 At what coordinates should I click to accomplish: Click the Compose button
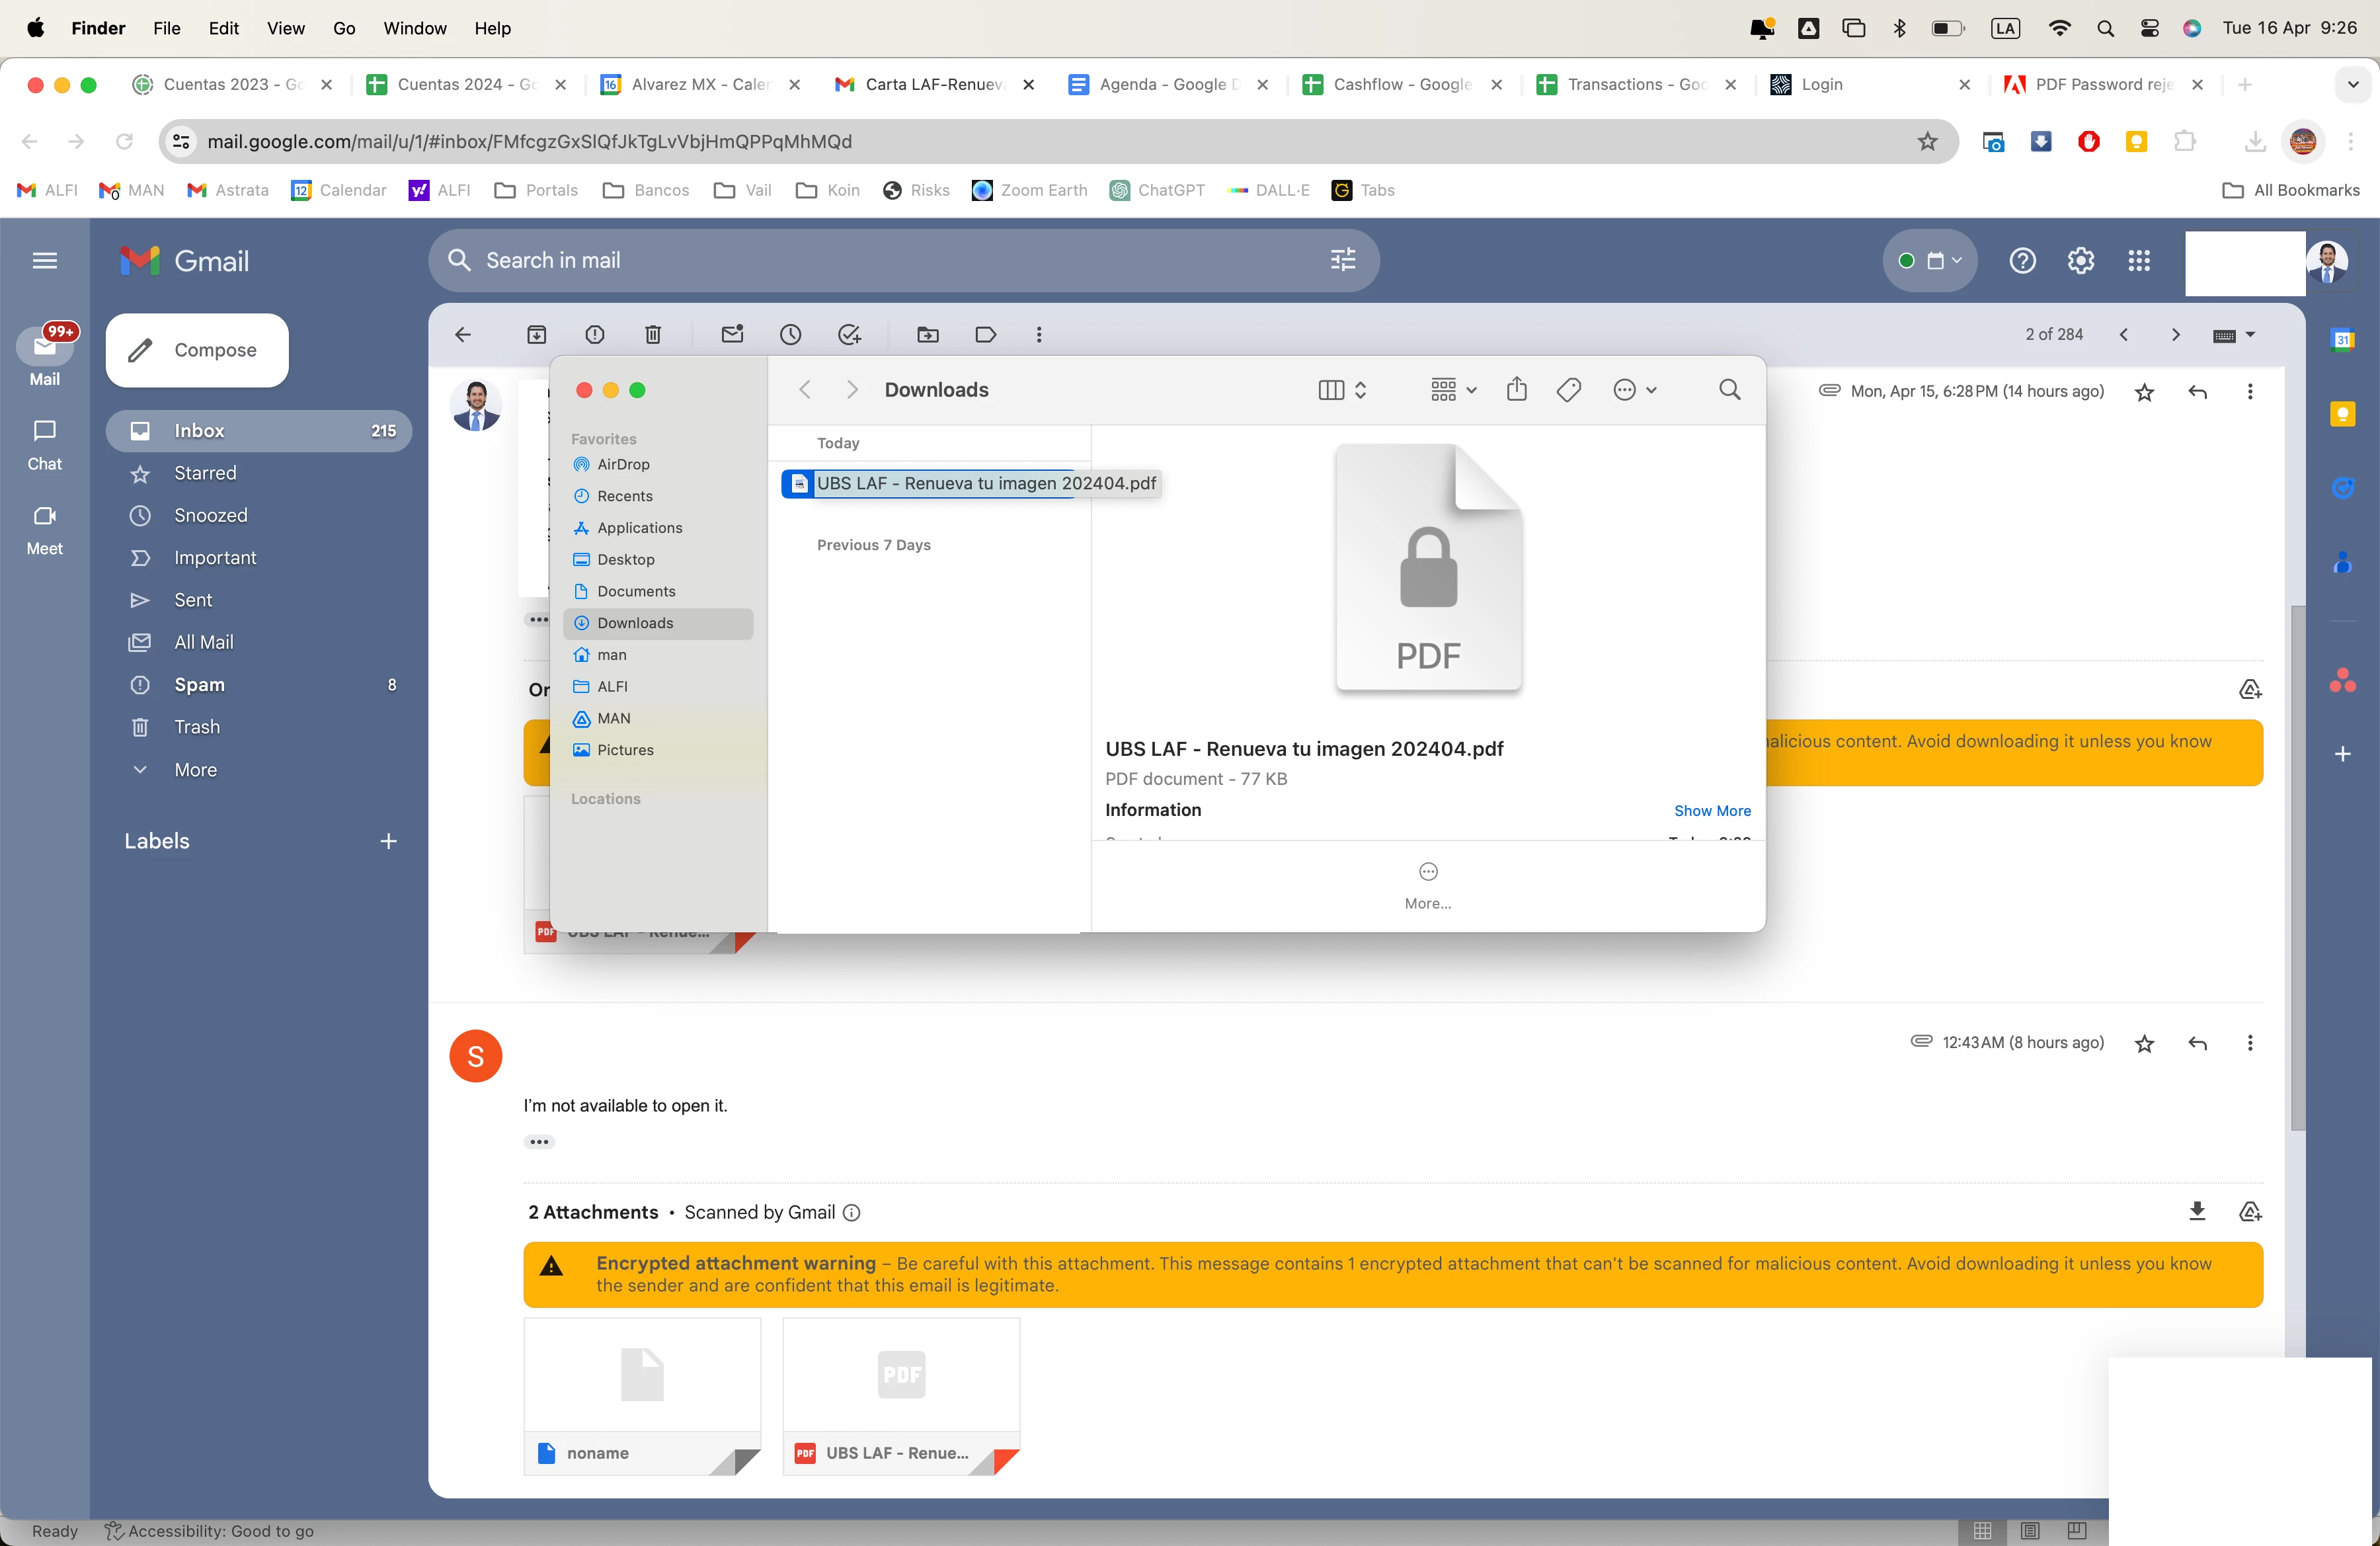[197, 350]
